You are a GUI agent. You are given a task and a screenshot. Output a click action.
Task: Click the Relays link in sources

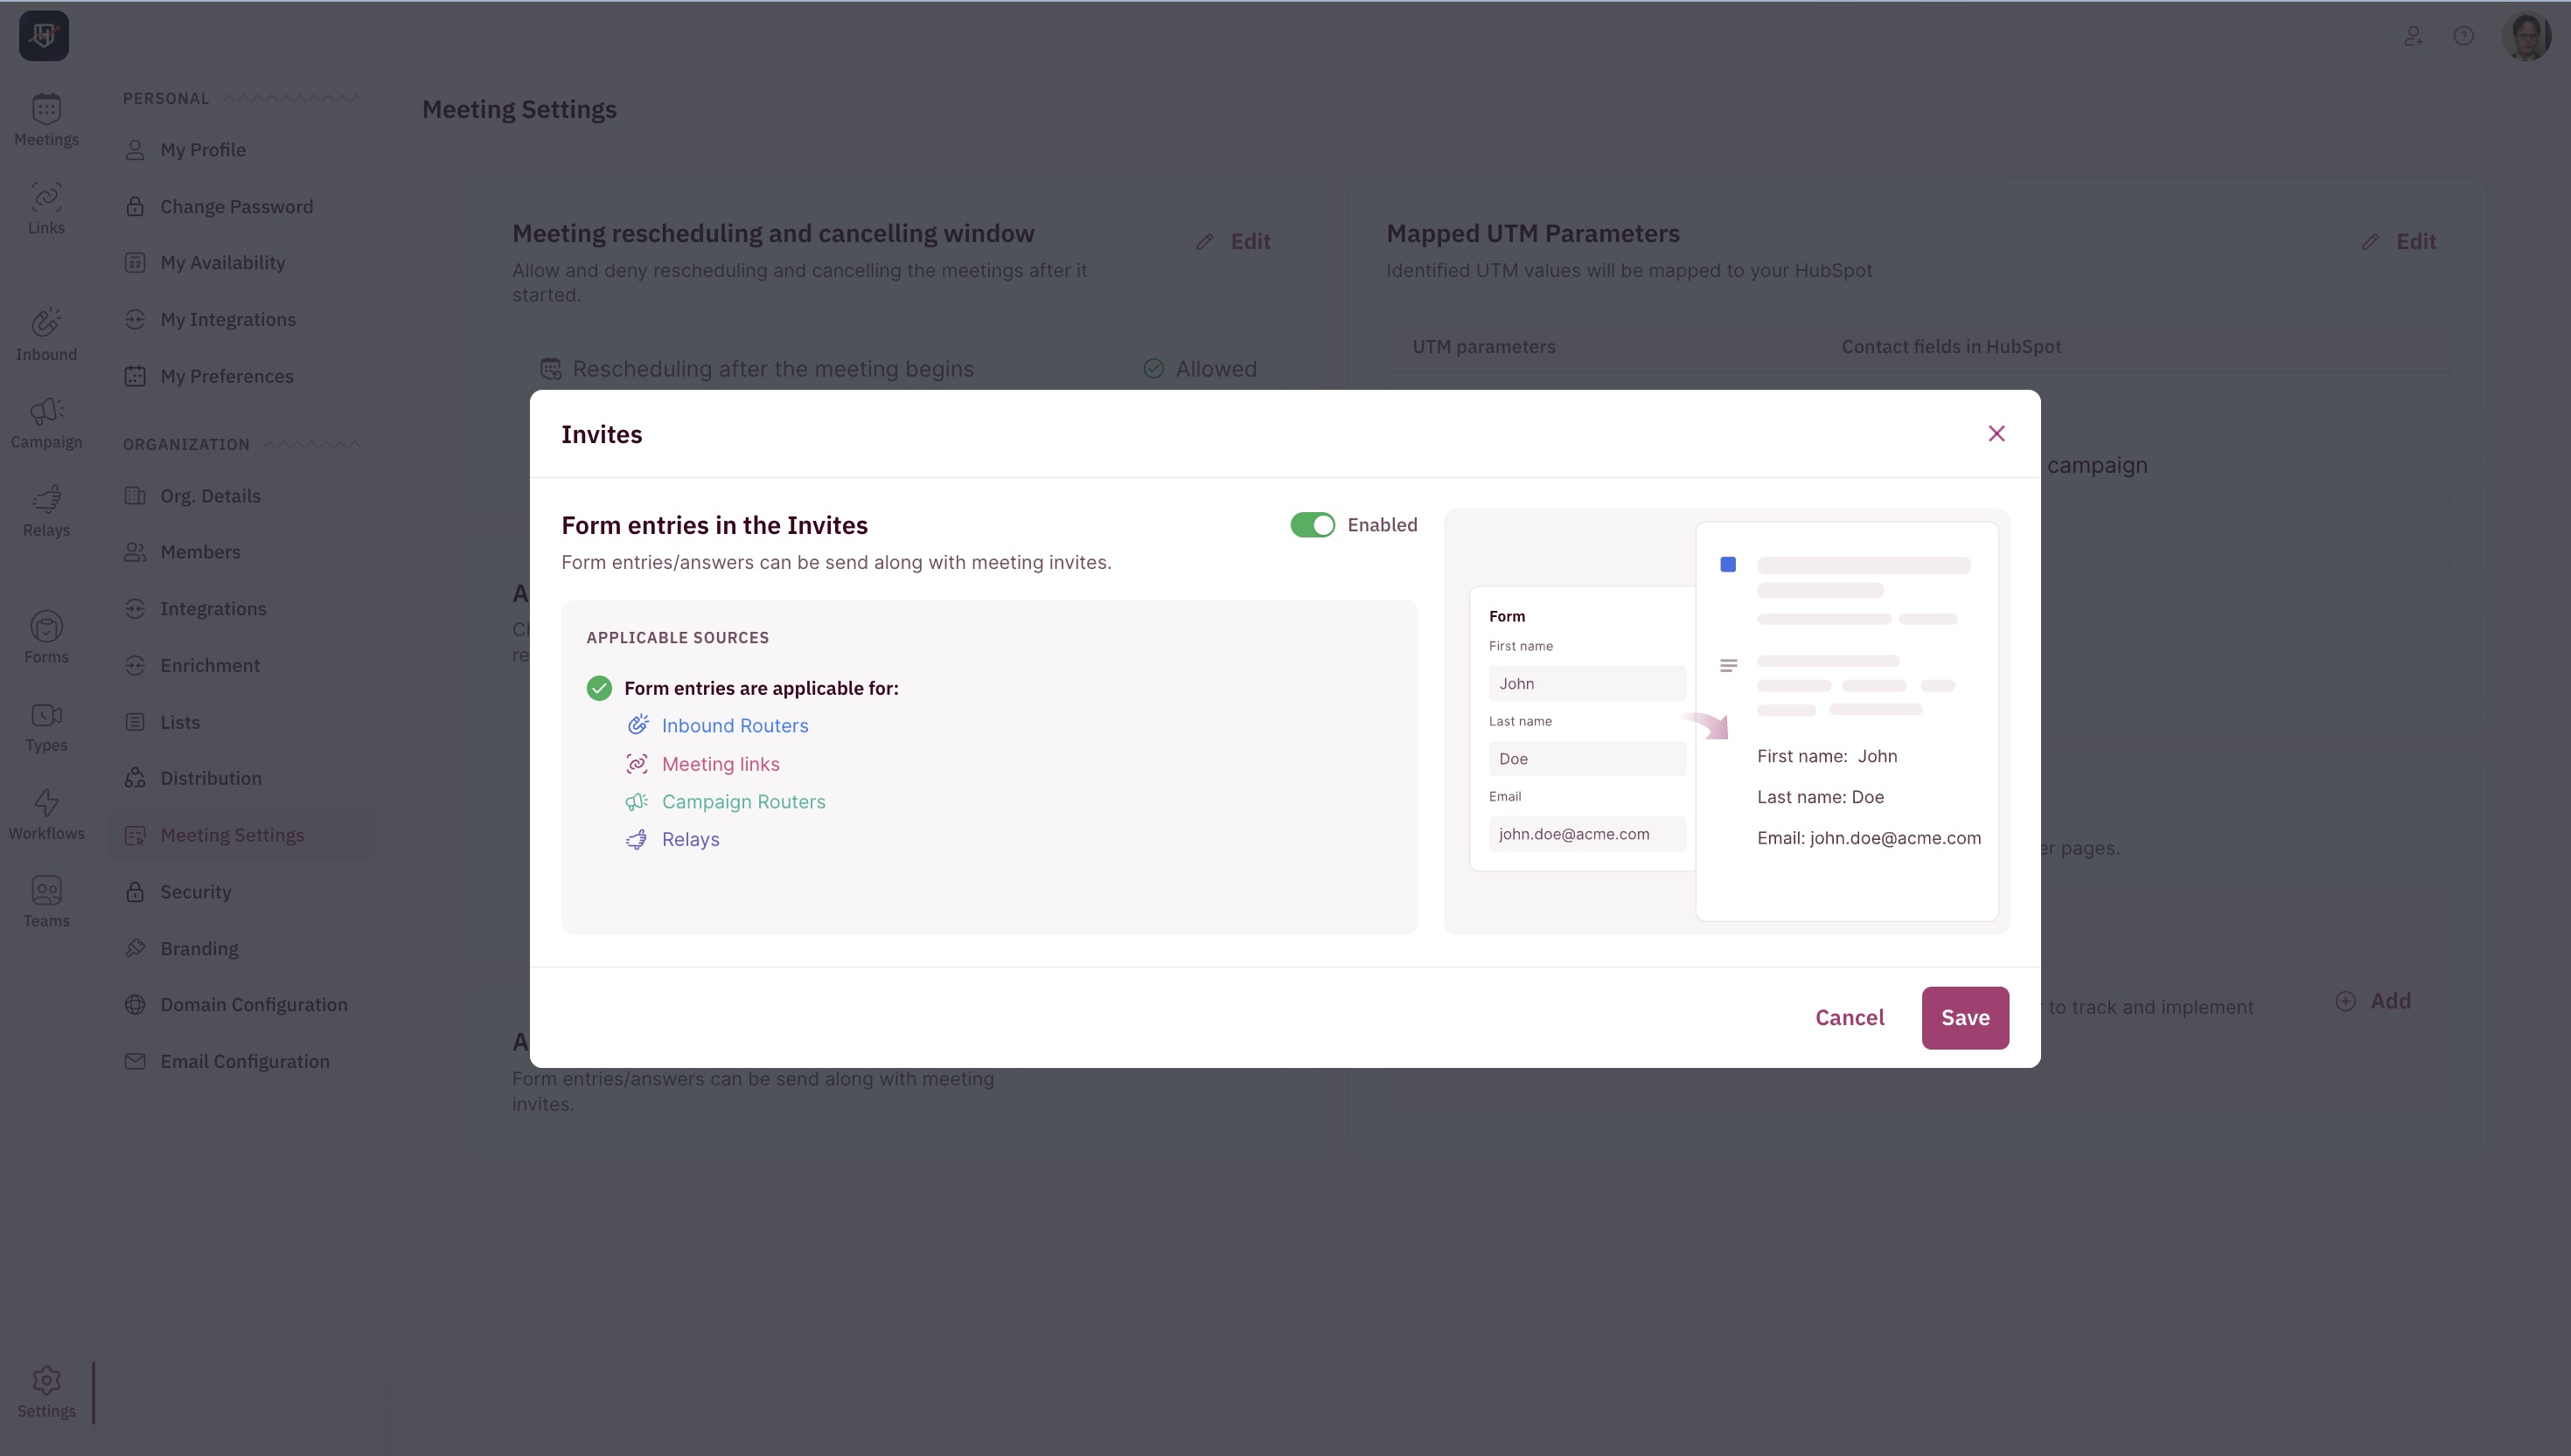(x=690, y=840)
